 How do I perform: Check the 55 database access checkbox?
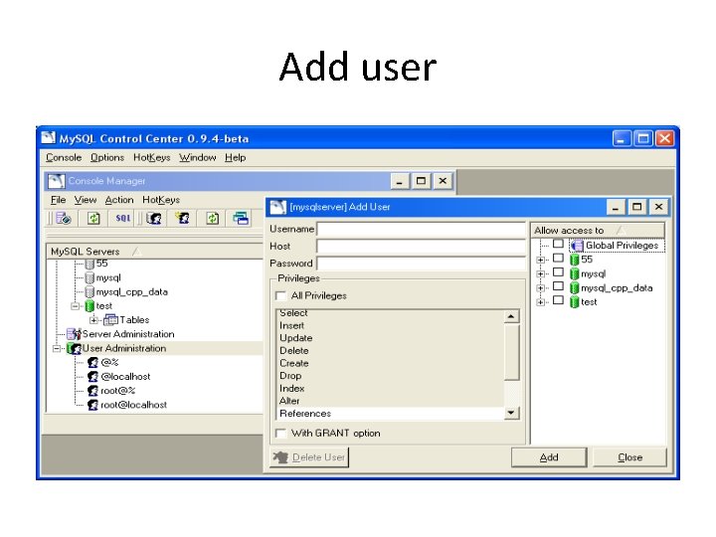pos(558,258)
